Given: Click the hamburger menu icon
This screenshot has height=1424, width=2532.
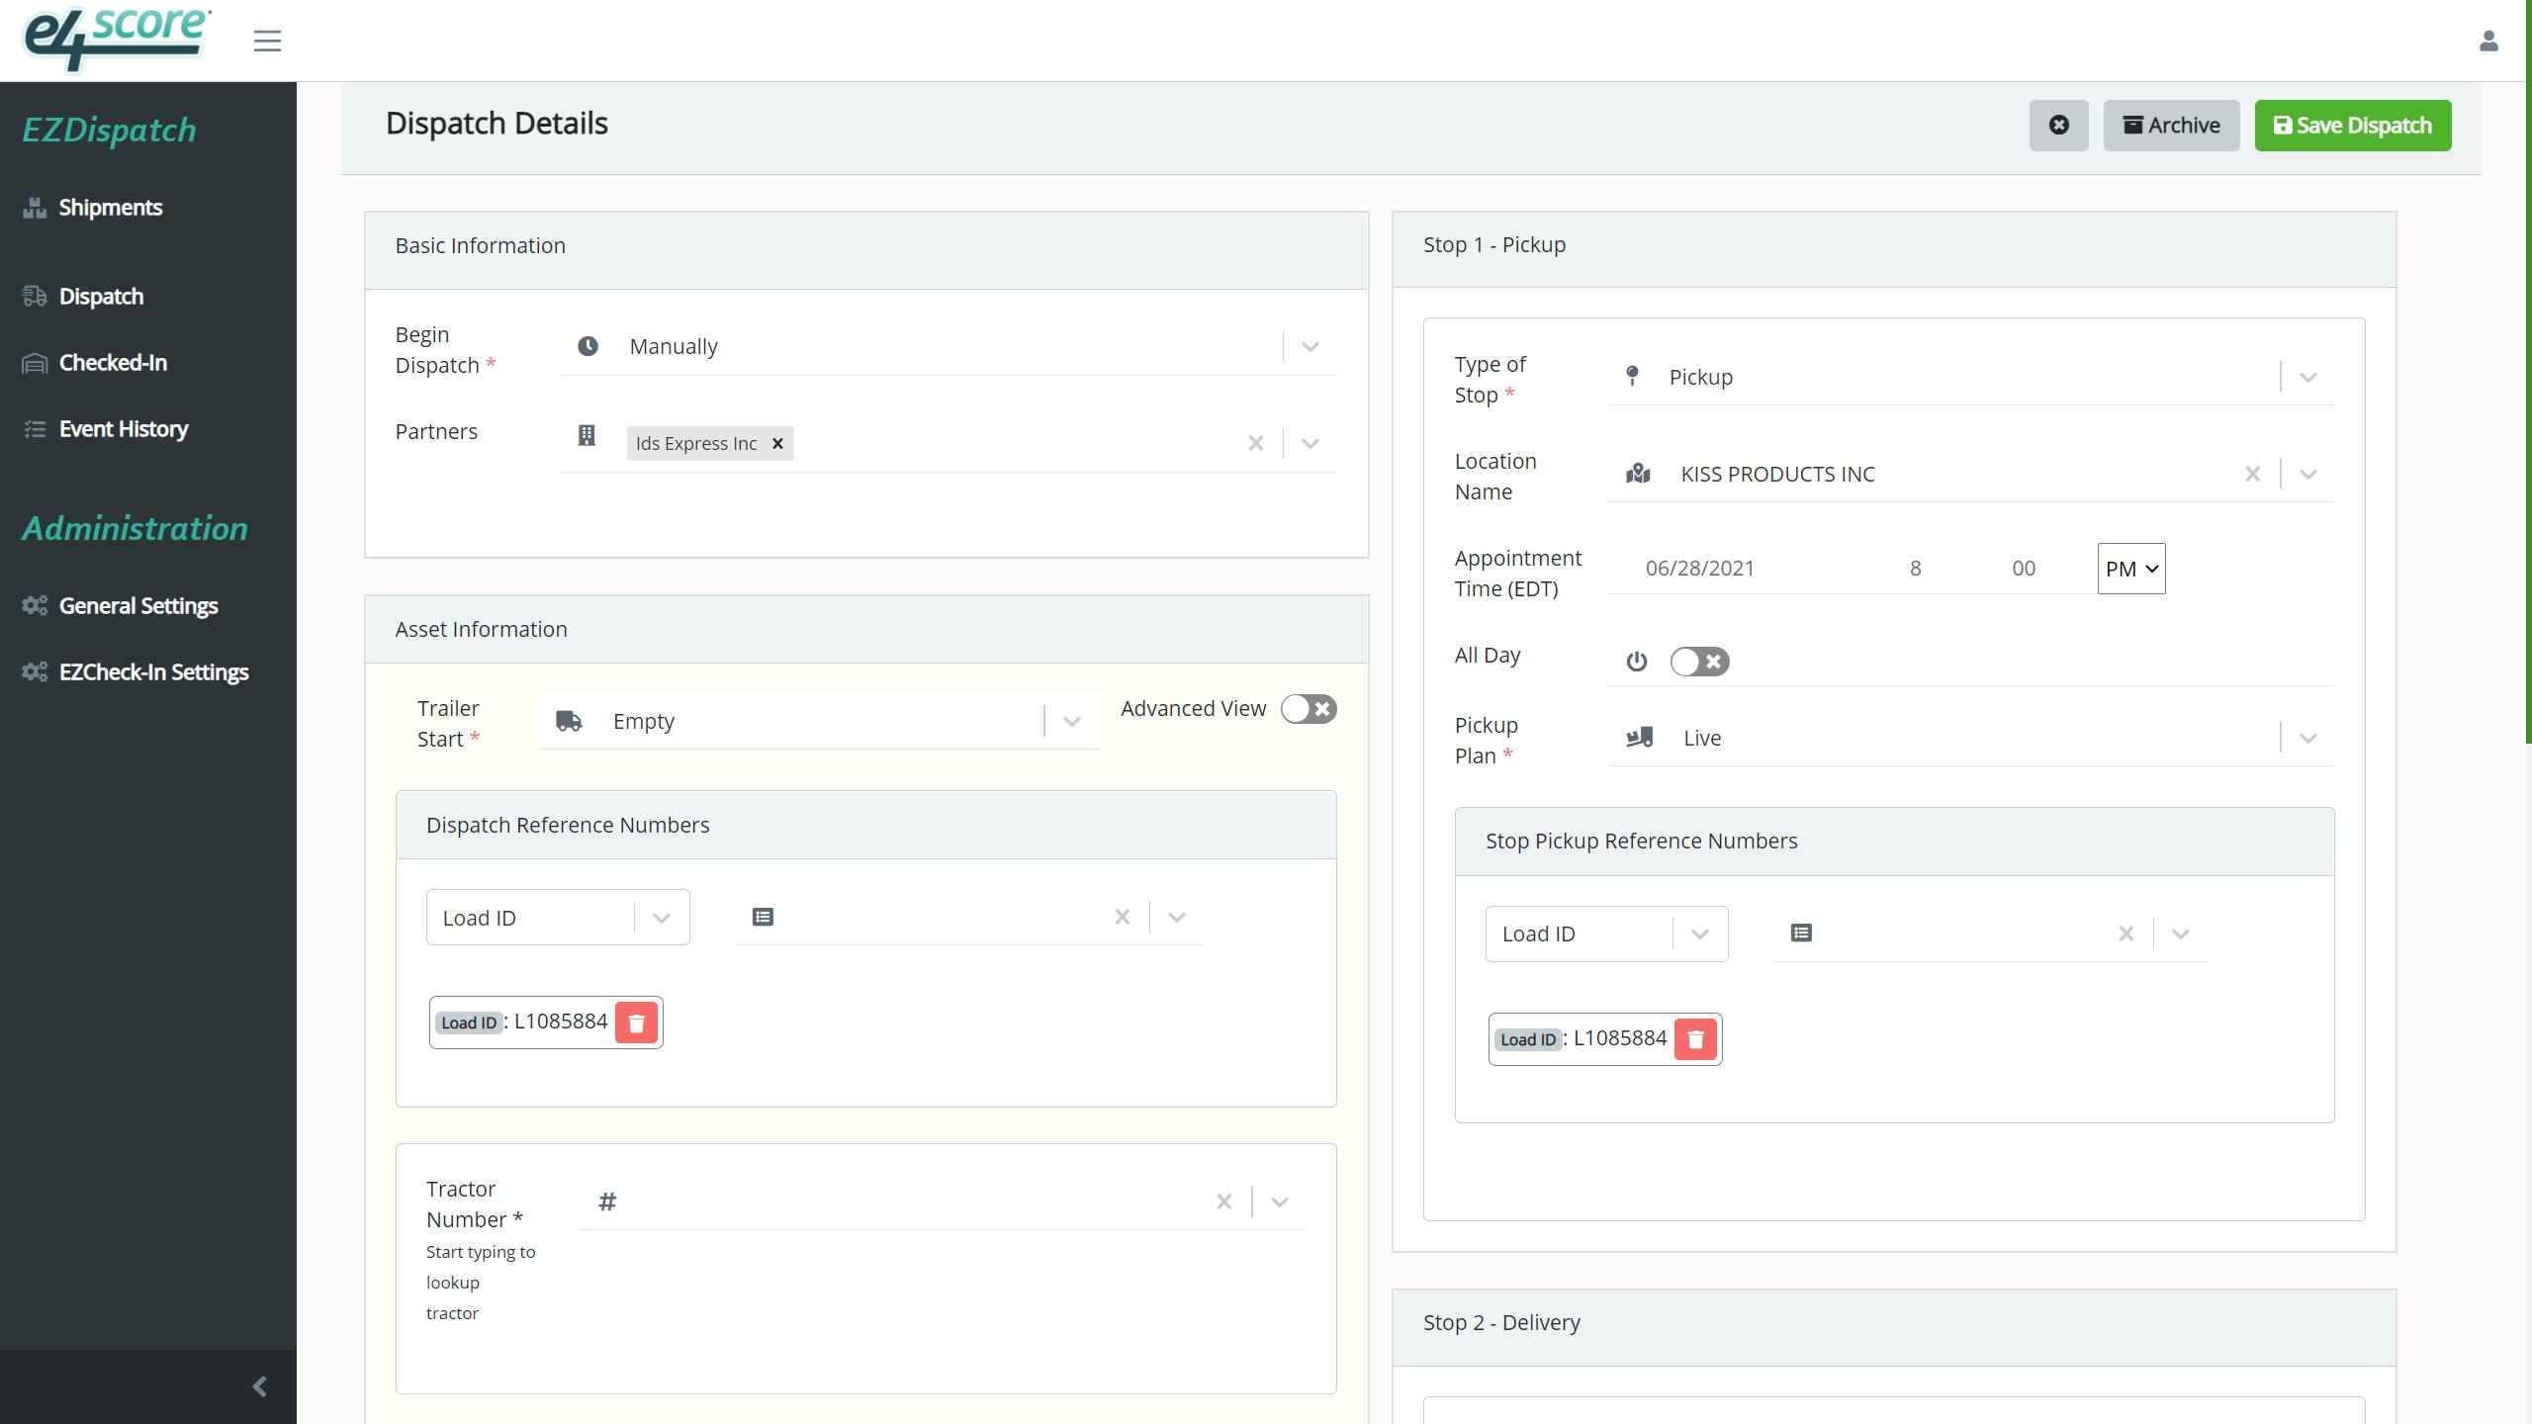Looking at the screenshot, I should pos(267,41).
